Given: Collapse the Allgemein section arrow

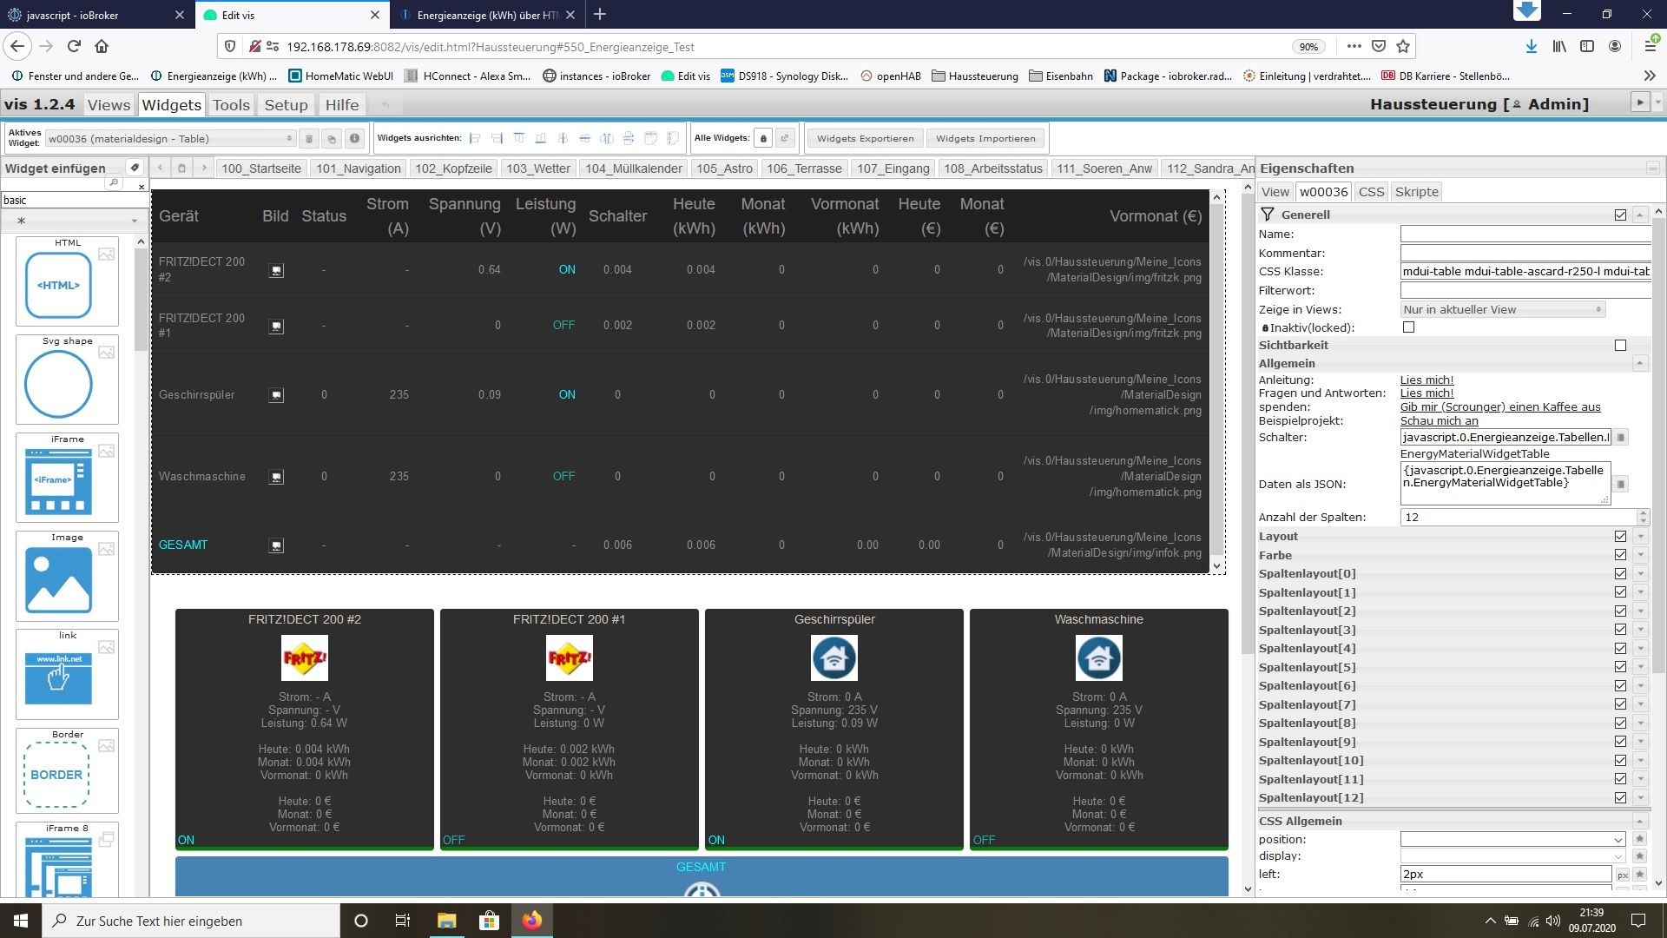Looking at the screenshot, I should pyautogui.click(x=1639, y=363).
